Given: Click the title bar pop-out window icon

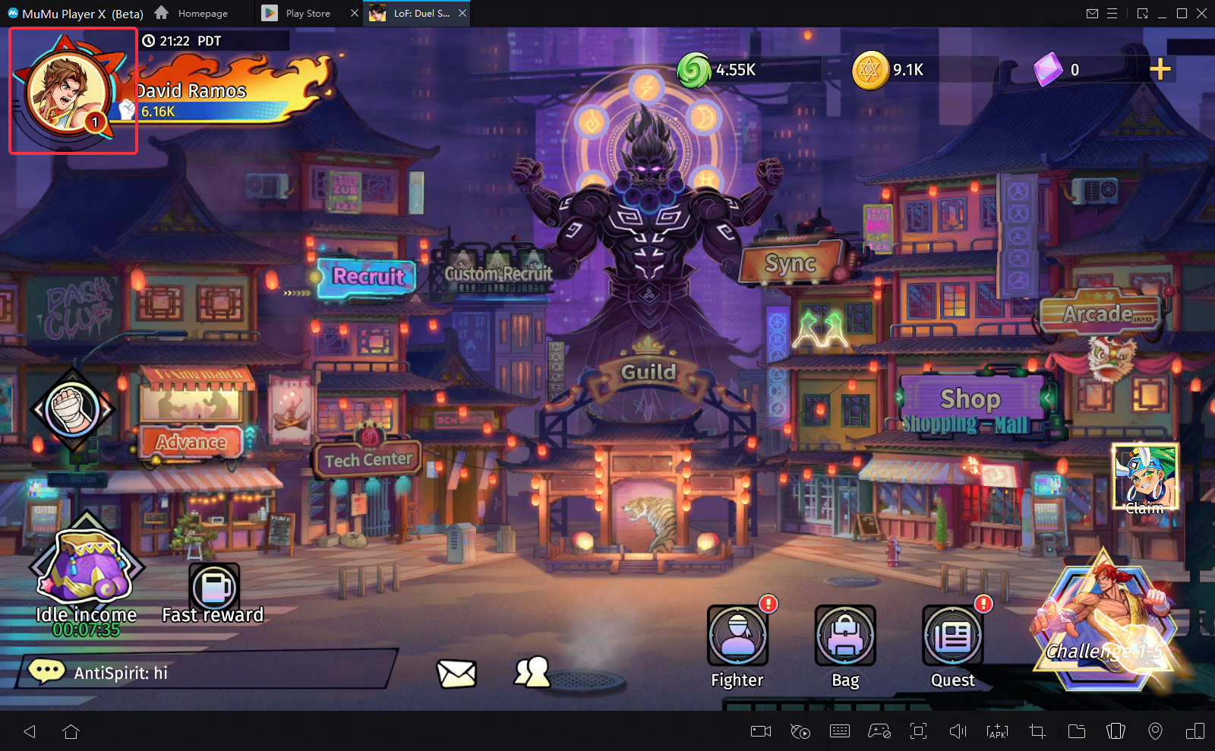Looking at the screenshot, I should coord(1142,13).
